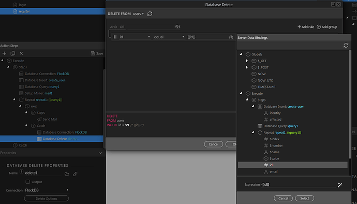Open the FlockDB Connection dropdown
This screenshot has height=204, width=357.
pyautogui.click(x=47, y=190)
